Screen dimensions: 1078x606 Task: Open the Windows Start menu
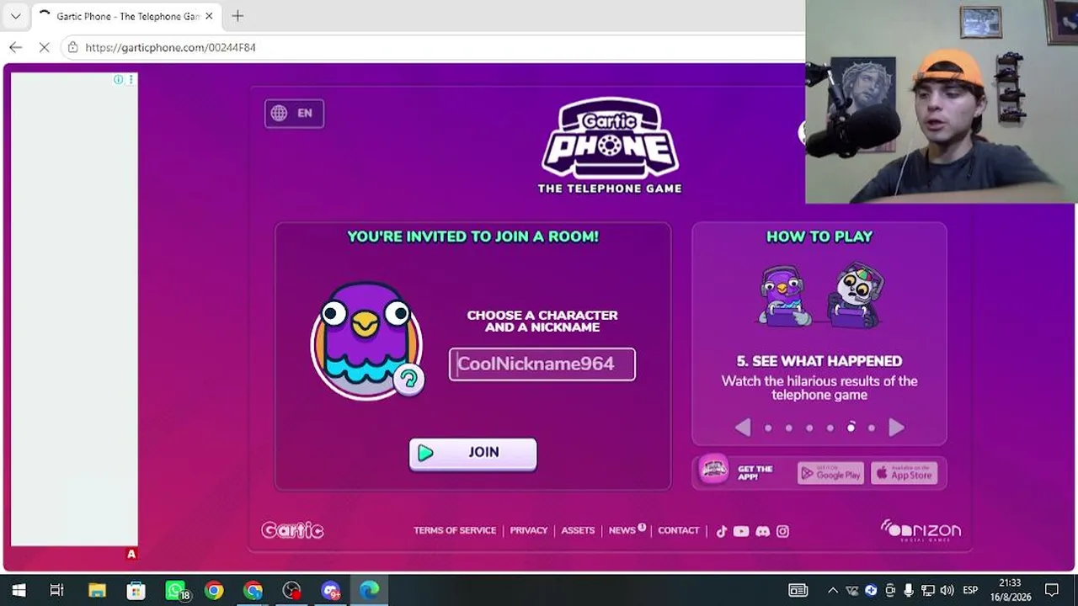[x=18, y=590]
